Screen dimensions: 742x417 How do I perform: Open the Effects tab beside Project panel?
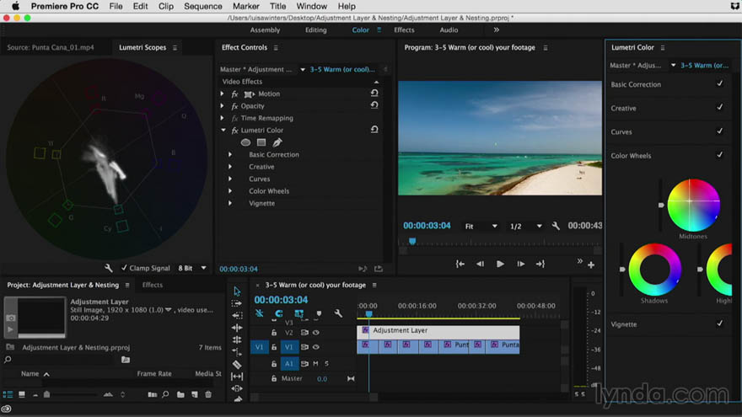coord(153,285)
